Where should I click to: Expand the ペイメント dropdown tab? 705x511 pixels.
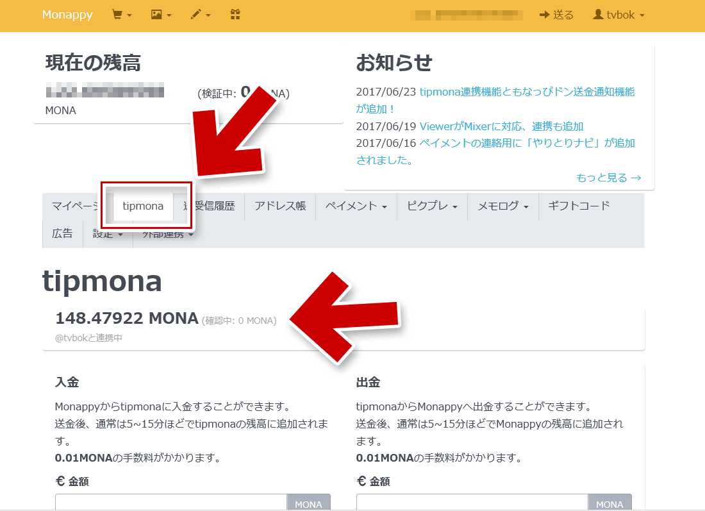click(x=356, y=206)
